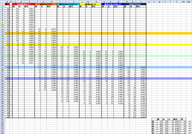Select row 34 header of purple row
Screen dimensions: 192x134
(x=2, y=79)
